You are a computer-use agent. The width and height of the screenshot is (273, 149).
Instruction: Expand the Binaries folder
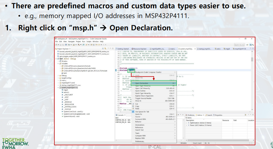coord(58,61)
